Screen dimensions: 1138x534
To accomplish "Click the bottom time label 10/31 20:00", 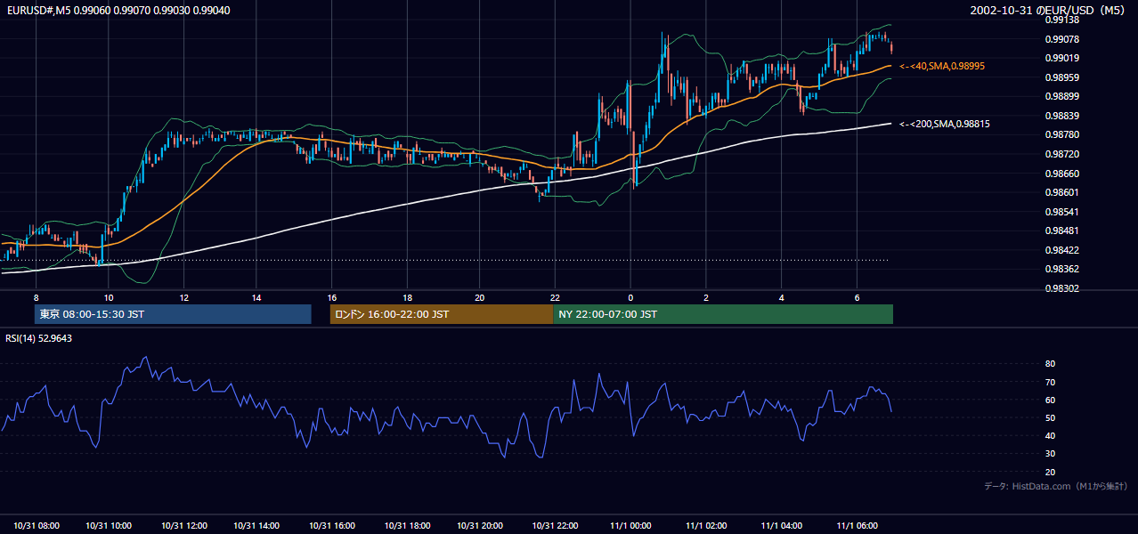I will tap(481, 526).
